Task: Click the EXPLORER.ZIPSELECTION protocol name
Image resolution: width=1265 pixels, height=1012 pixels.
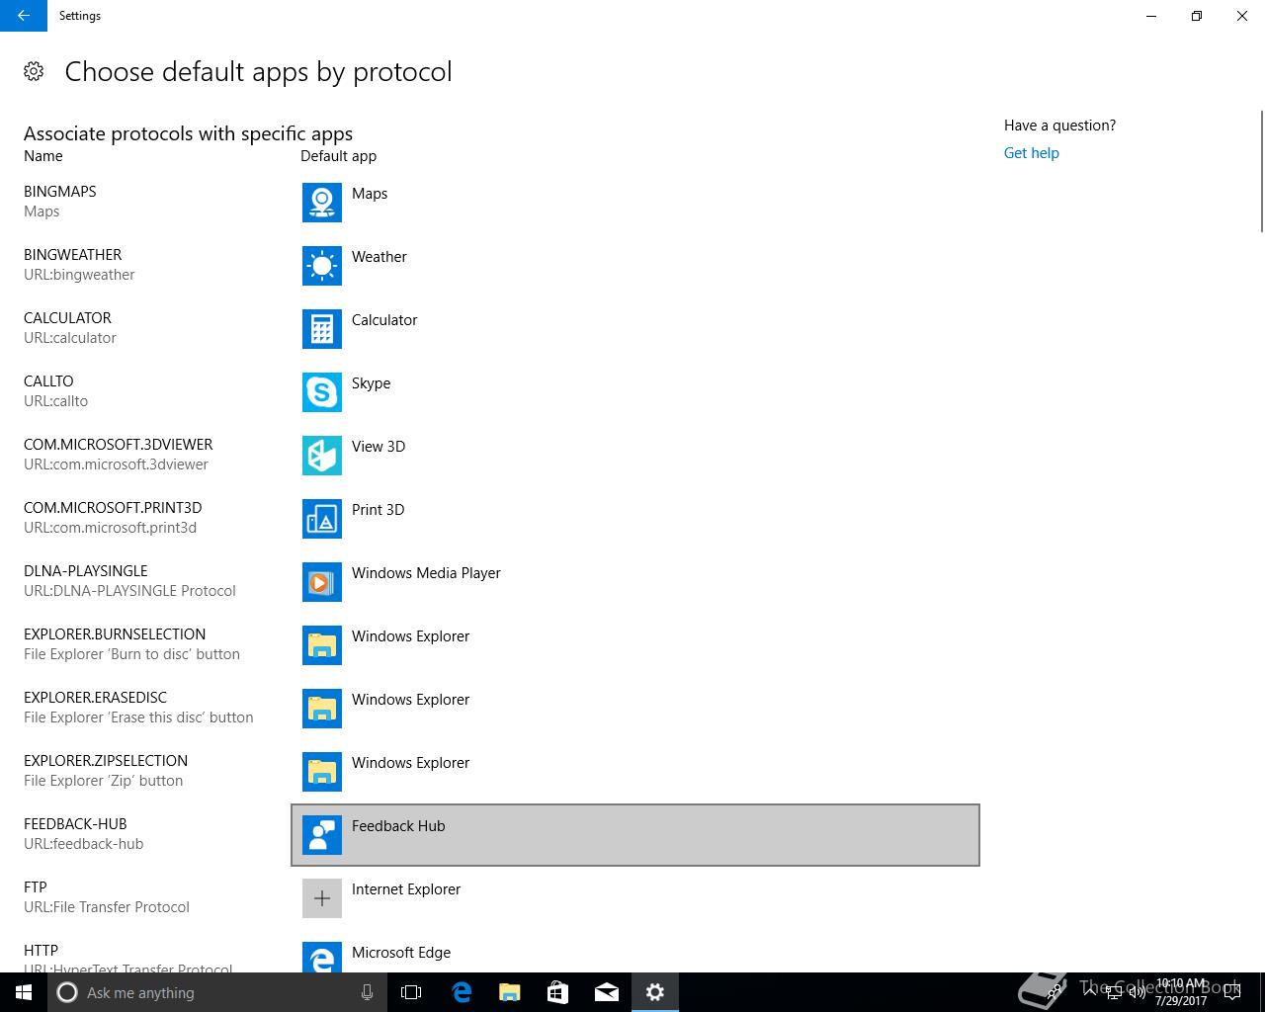Action: [106, 761]
